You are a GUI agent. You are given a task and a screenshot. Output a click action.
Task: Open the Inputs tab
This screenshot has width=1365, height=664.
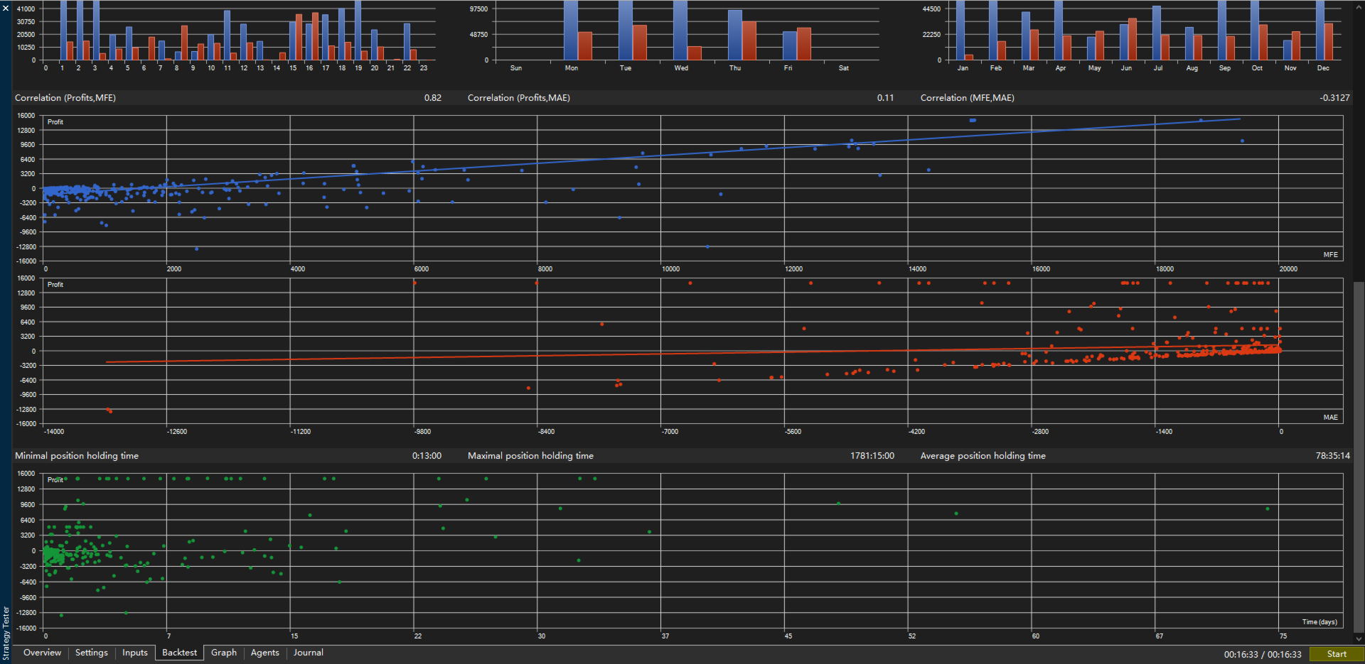135,653
